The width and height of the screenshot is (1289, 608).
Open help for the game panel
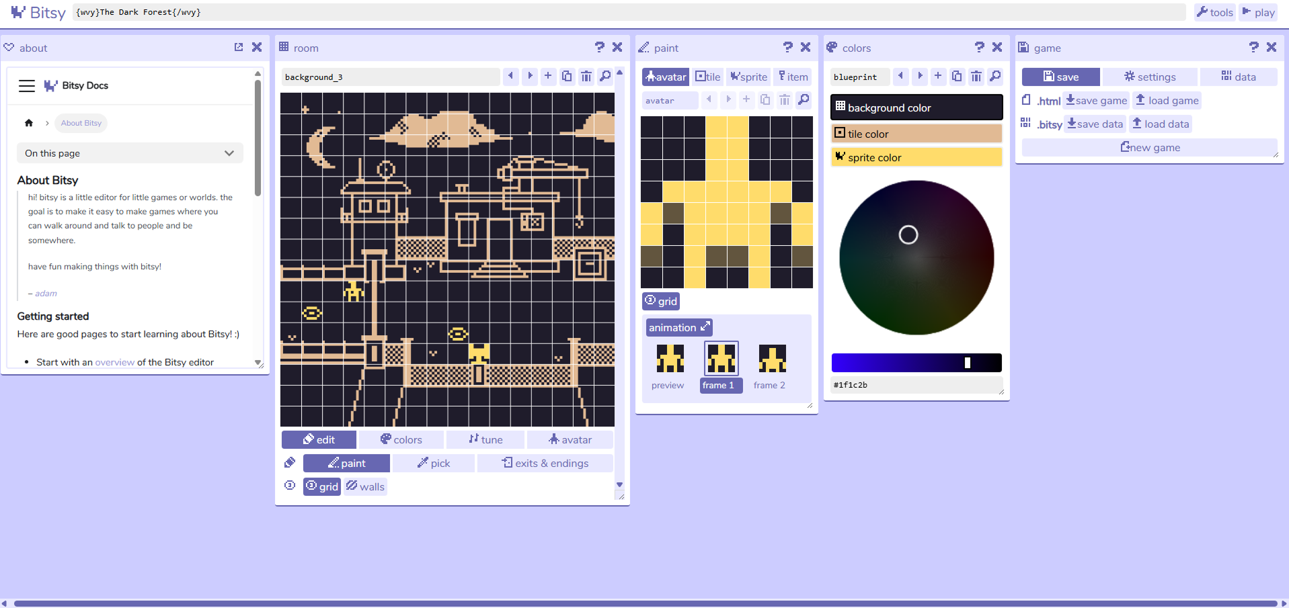click(x=1253, y=47)
